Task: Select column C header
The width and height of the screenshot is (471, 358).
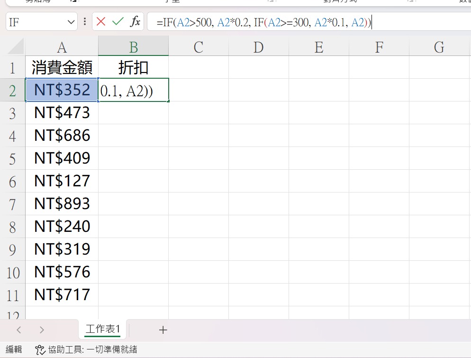Action: pyautogui.click(x=198, y=47)
